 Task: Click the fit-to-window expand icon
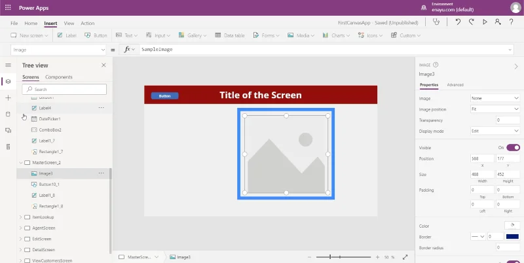tap(405, 257)
